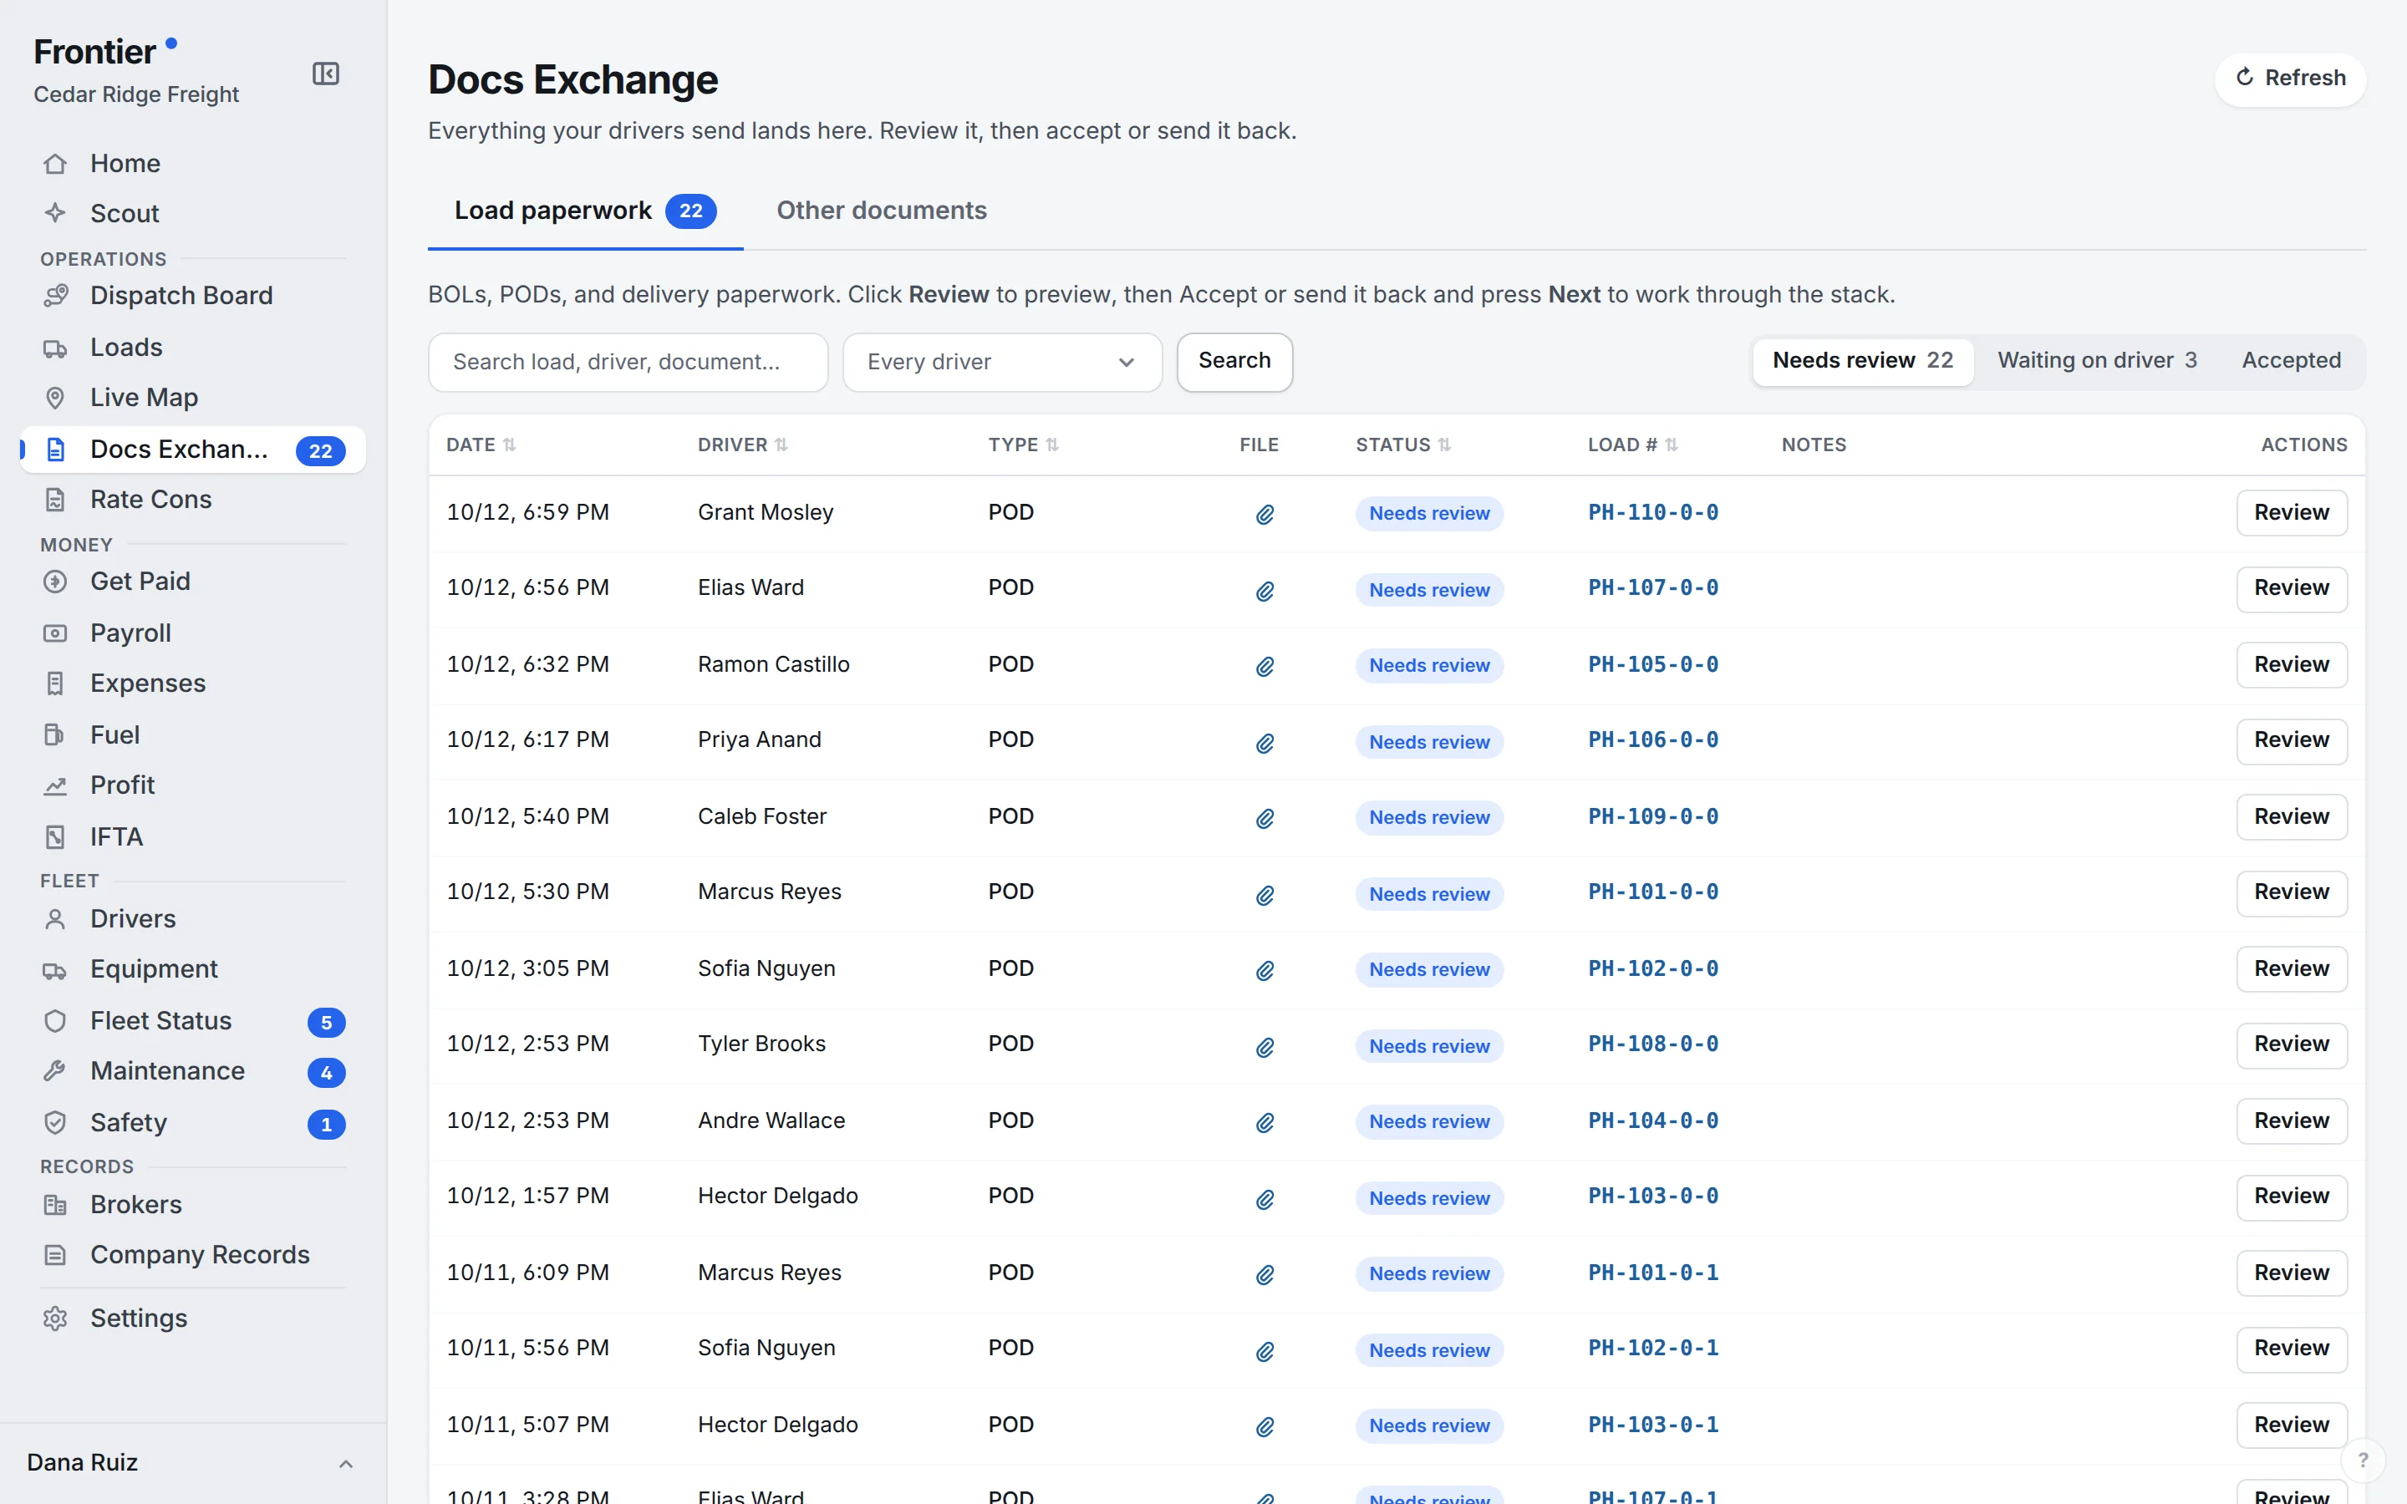Open the Maintenance page

[x=192, y=1070]
